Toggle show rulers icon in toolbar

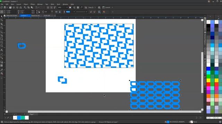[x=75, y=8]
